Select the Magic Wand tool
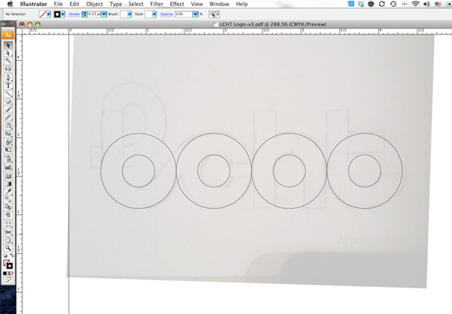This screenshot has height=314, width=452. 8,61
